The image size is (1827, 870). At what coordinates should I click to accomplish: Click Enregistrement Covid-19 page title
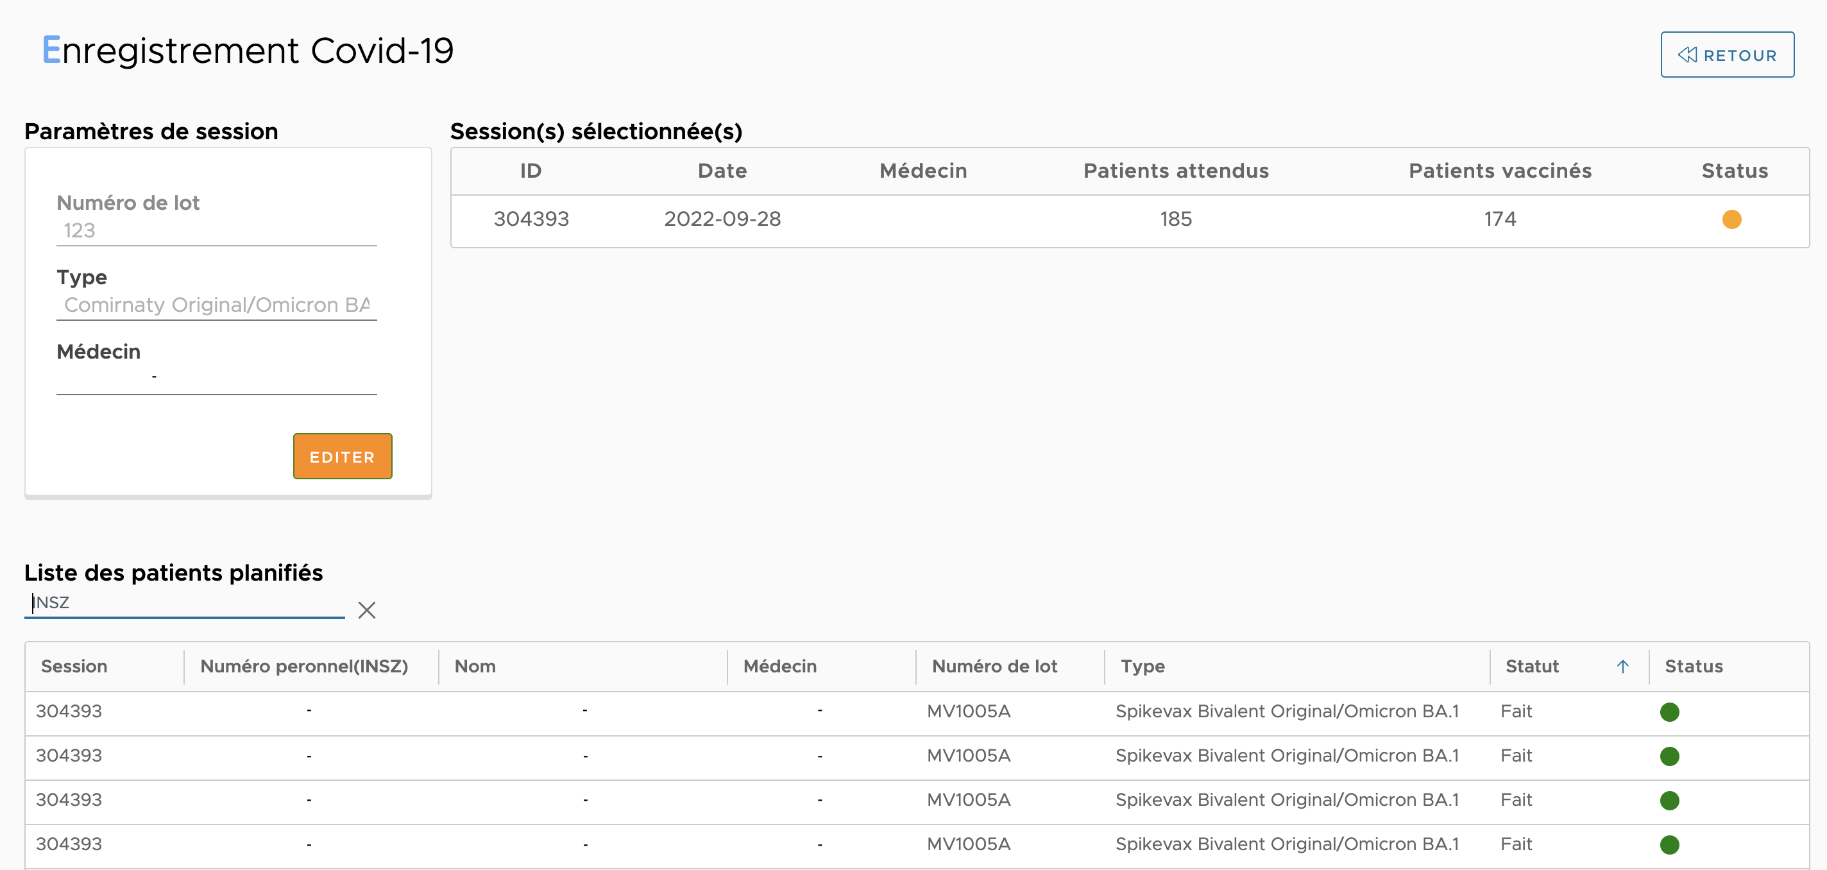(x=248, y=51)
